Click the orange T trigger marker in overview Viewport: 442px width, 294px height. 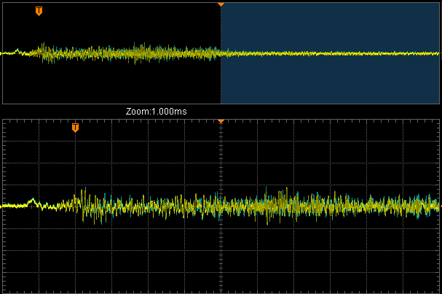(39, 11)
